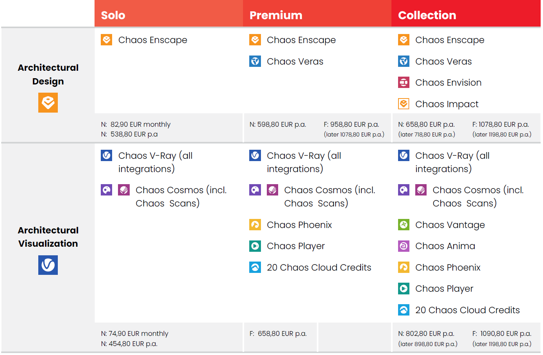Select the Chaos Veras icon under Premium

pos(255,61)
